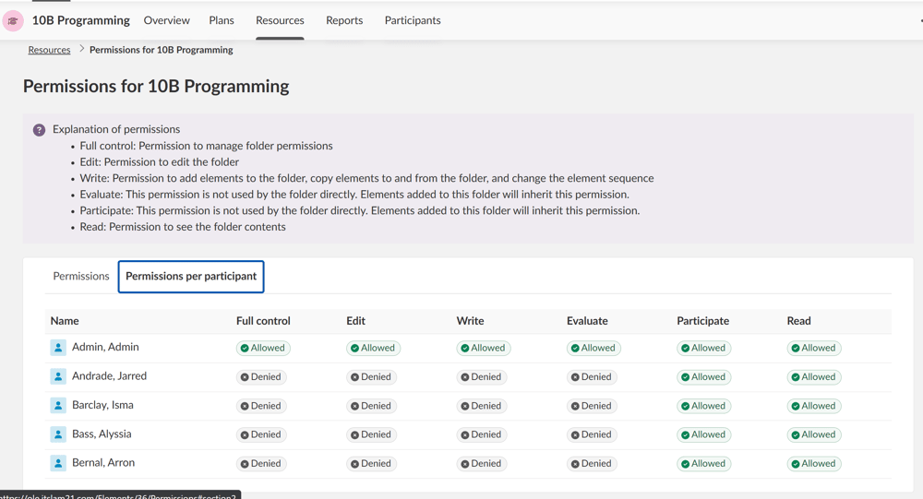Click the user icon beside Bernal, Arron

(x=58, y=463)
